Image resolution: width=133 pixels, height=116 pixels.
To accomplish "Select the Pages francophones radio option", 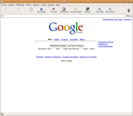I will (61, 48).
